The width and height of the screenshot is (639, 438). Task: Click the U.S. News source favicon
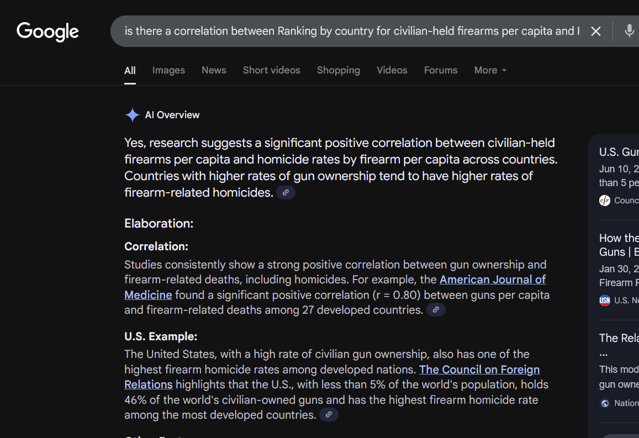605,300
